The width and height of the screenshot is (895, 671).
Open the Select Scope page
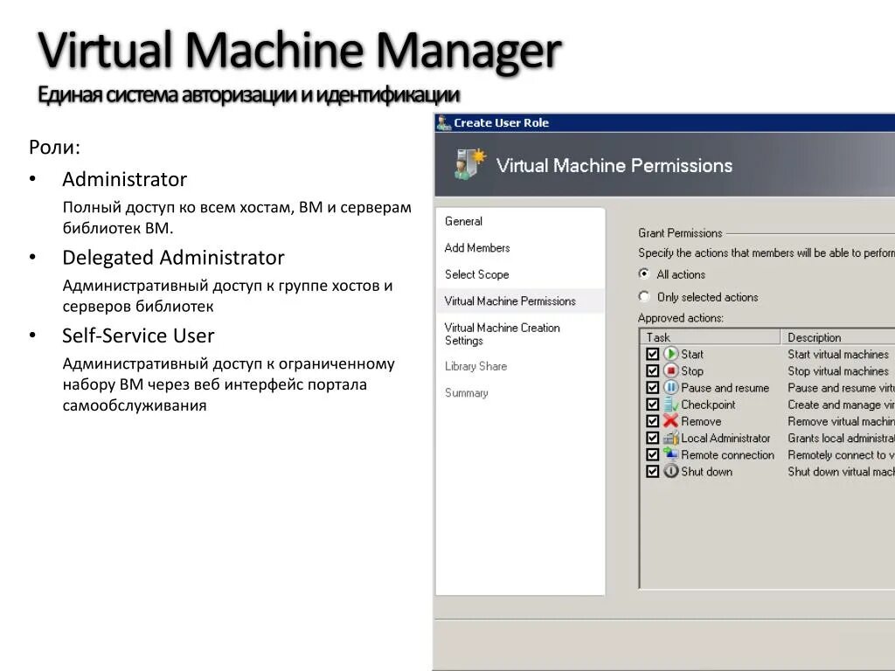click(x=476, y=274)
